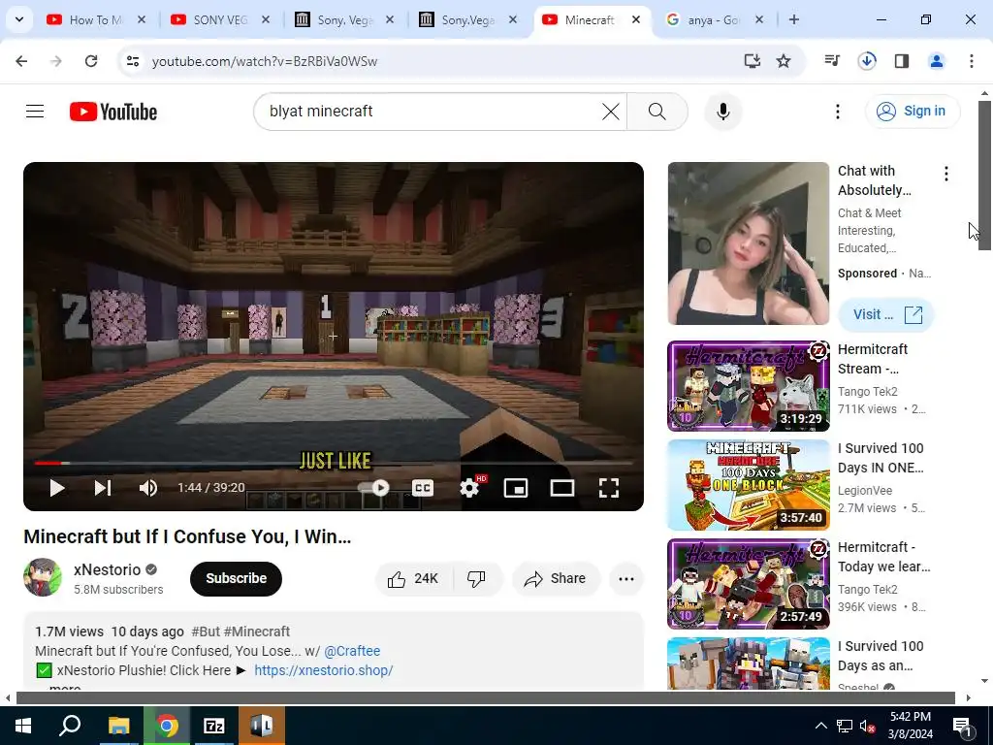Screen dimensions: 993x745
Task: Share the video
Action: click(556, 578)
